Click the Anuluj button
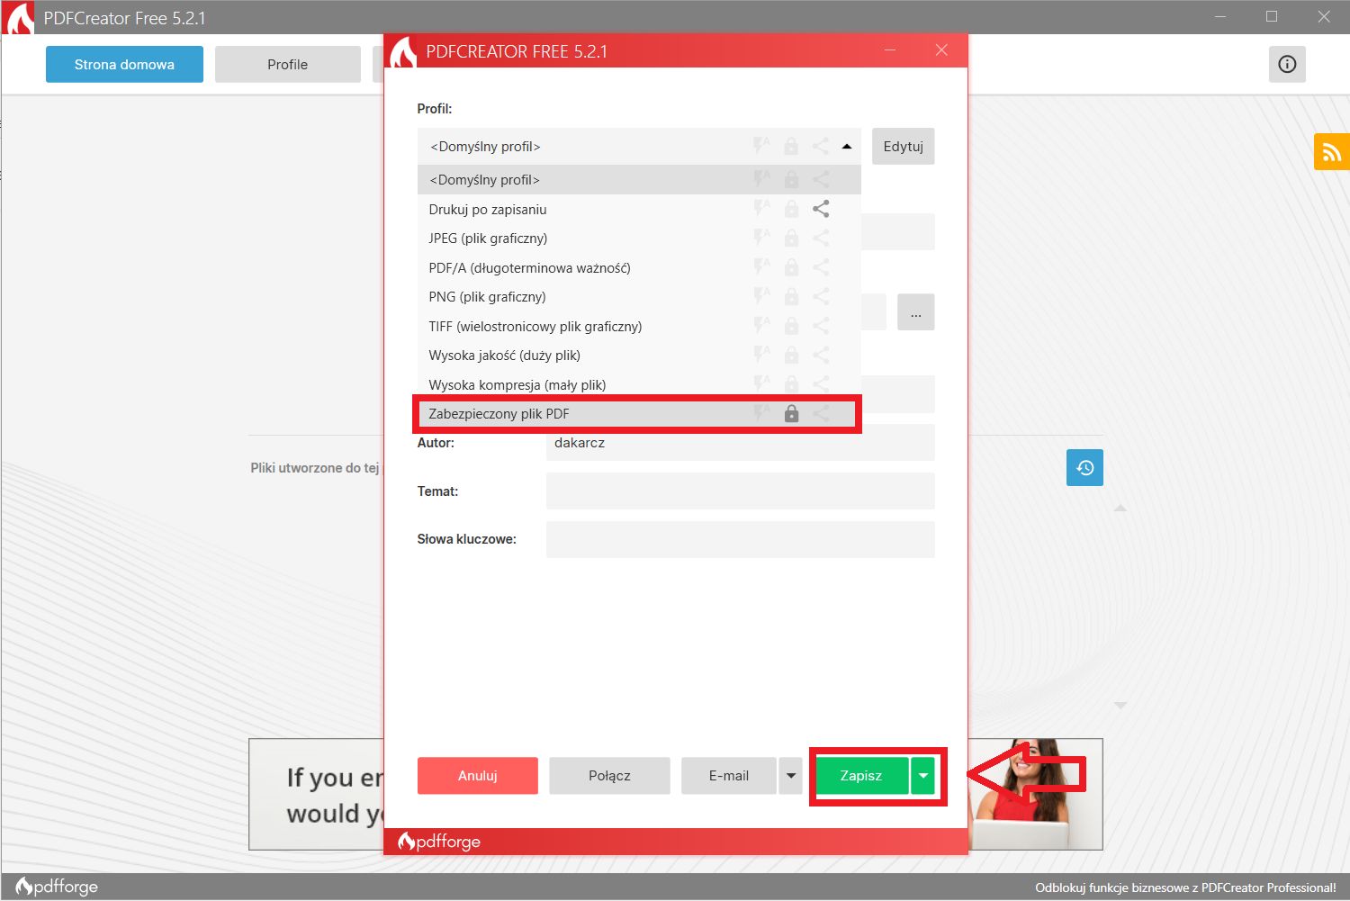Viewport: 1350px width, 901px height. pos(477,775)
